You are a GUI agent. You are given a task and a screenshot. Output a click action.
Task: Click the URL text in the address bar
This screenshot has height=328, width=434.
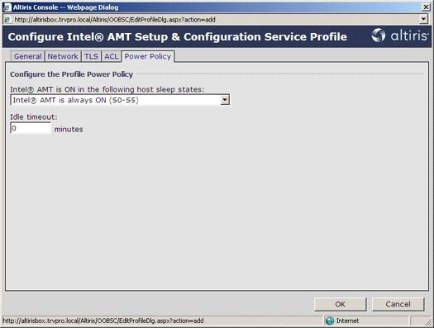click(115, 20)
